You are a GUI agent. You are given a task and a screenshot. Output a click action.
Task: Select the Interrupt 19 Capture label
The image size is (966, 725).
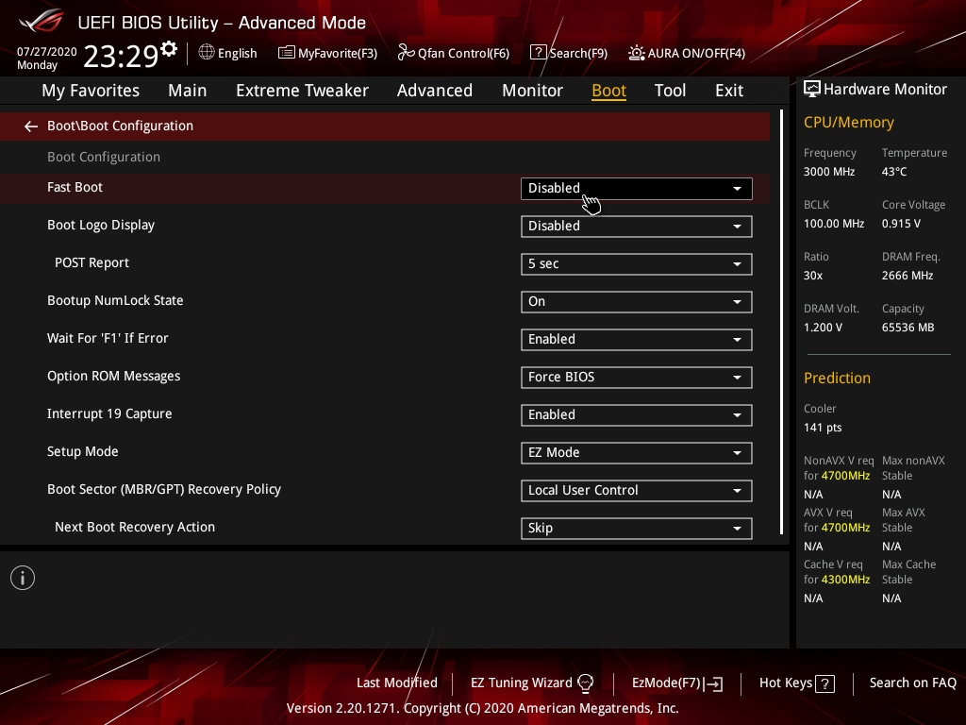[109, 413]
